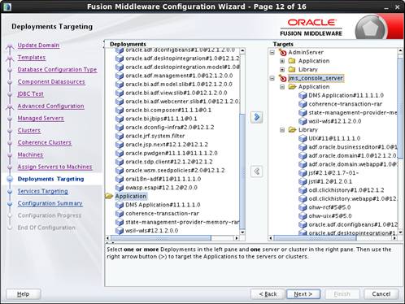Screen dimensions: 405x304
Task: Click open folder icon of jms_console_server Library
Action: pyautogui.click(x=292, y=130)
